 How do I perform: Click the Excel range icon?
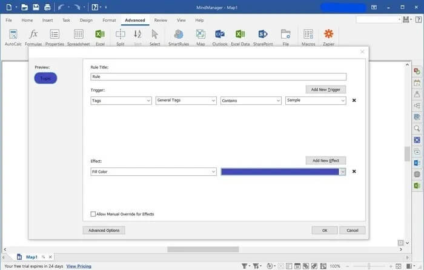coord(100,38)
